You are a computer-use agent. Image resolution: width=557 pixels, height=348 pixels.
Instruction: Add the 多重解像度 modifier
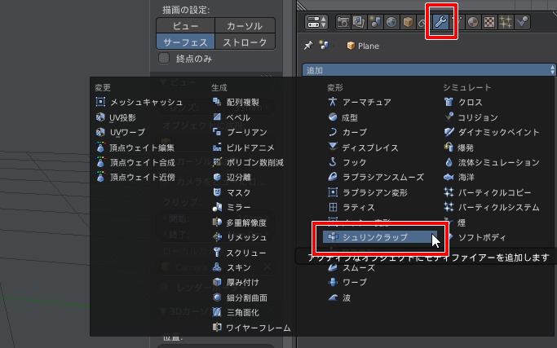[x=240, y=222]
